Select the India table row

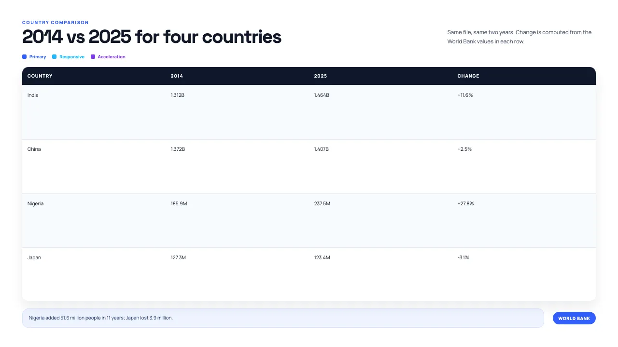[x=309, y=112]
